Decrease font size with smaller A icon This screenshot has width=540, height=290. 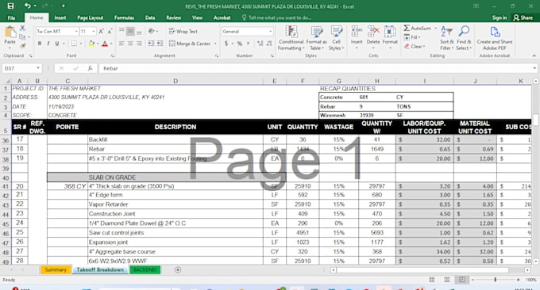pos(110,31)
